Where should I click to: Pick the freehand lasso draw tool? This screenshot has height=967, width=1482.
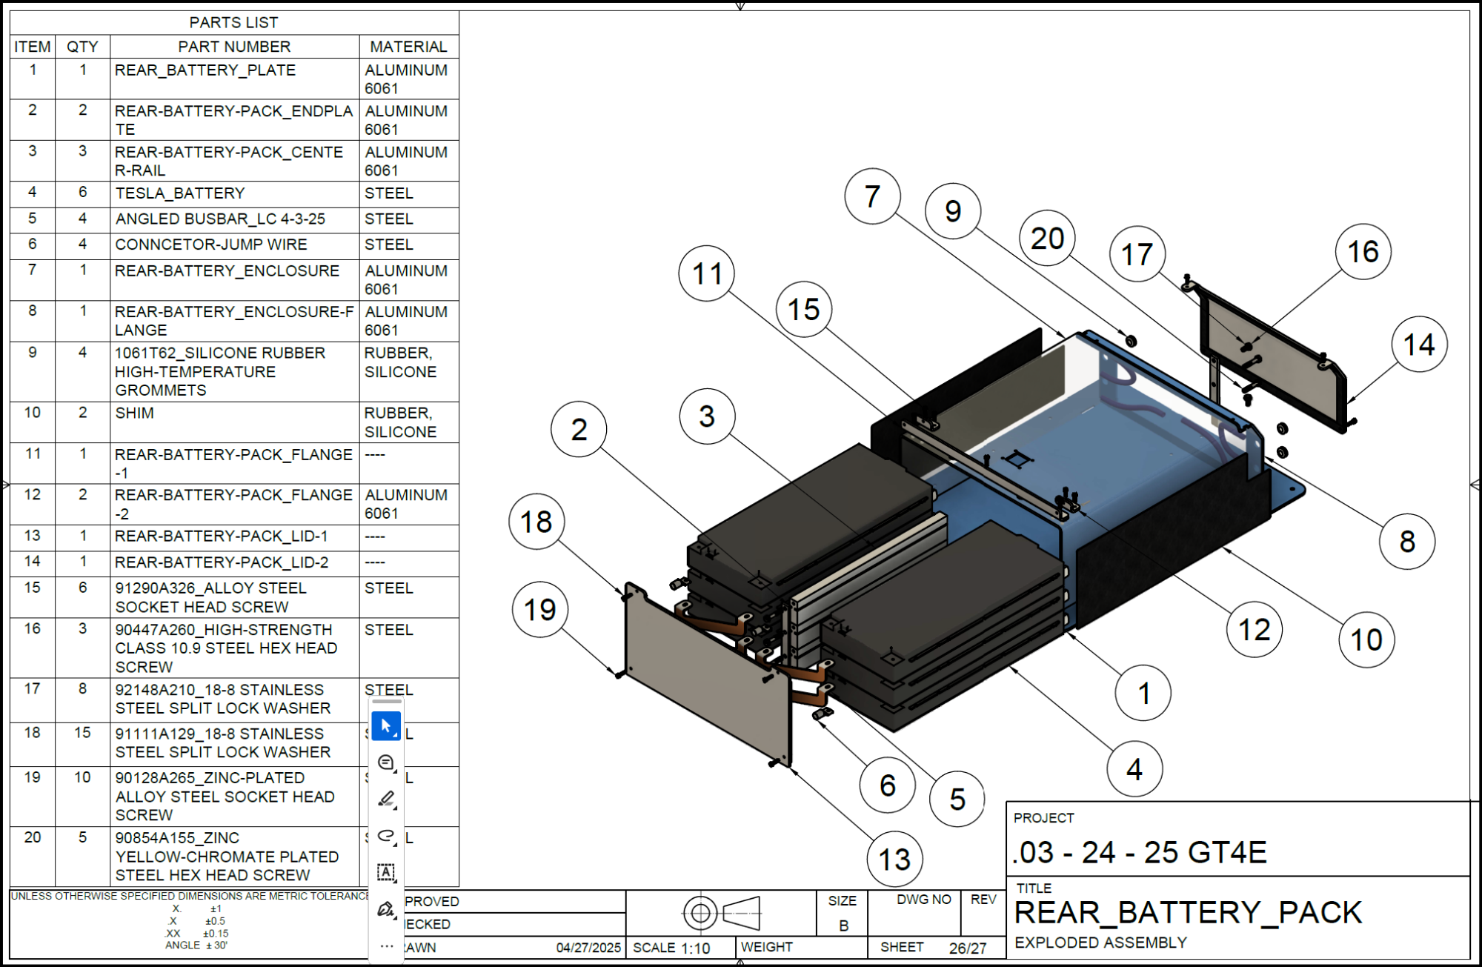[x=386, y=836]
